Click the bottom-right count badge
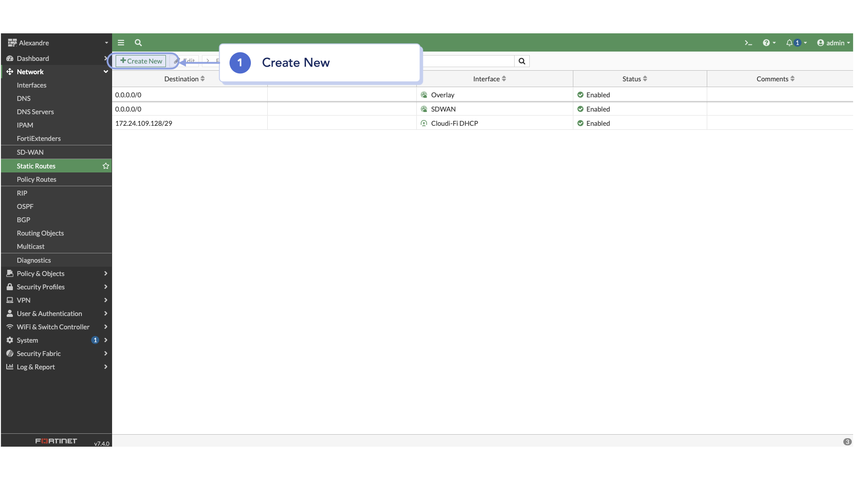 tap(847, 442)
